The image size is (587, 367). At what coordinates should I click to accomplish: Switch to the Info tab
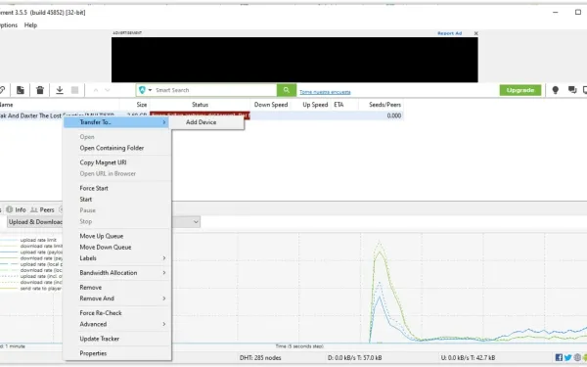tap(16, 209)
